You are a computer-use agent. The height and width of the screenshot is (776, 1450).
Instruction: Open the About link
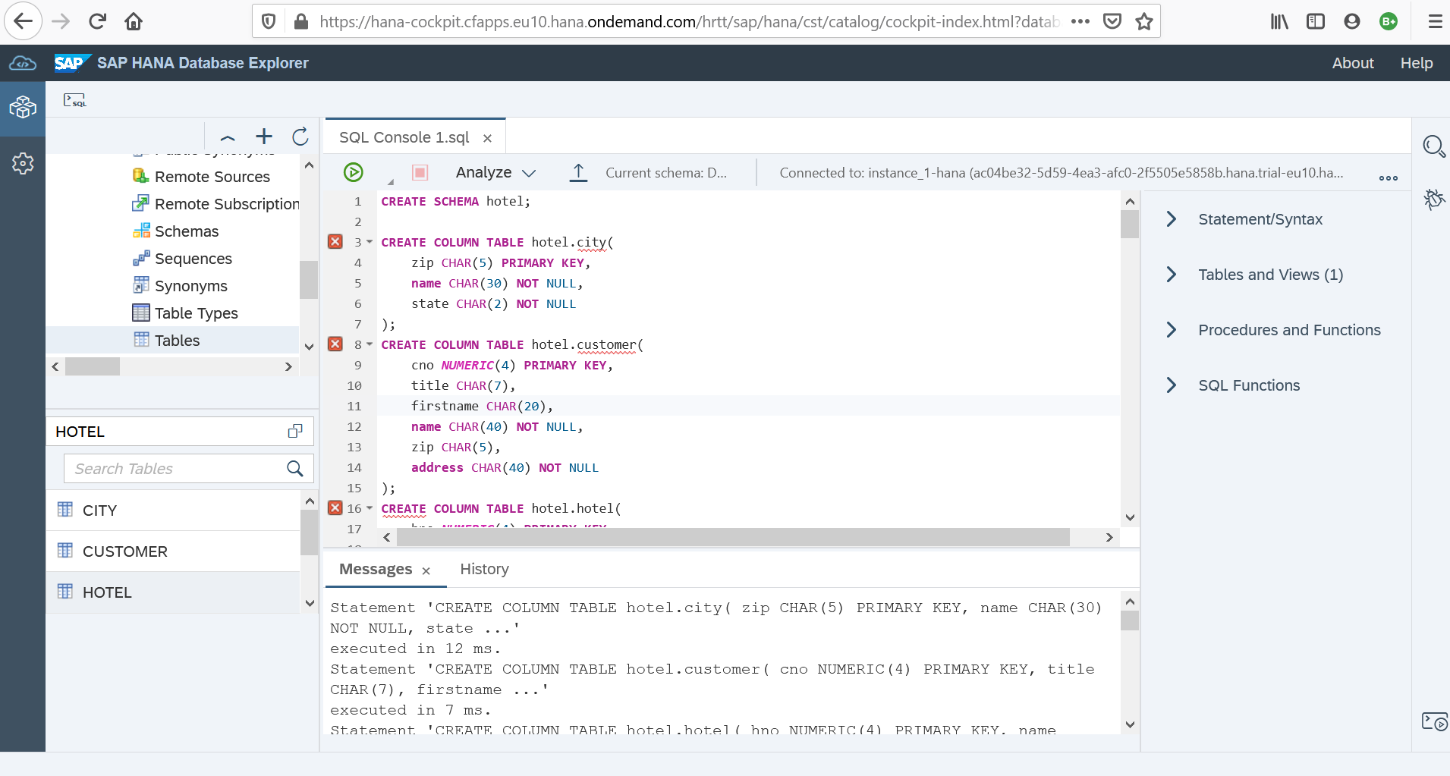pyautogui.click(x=1353, y=63)
